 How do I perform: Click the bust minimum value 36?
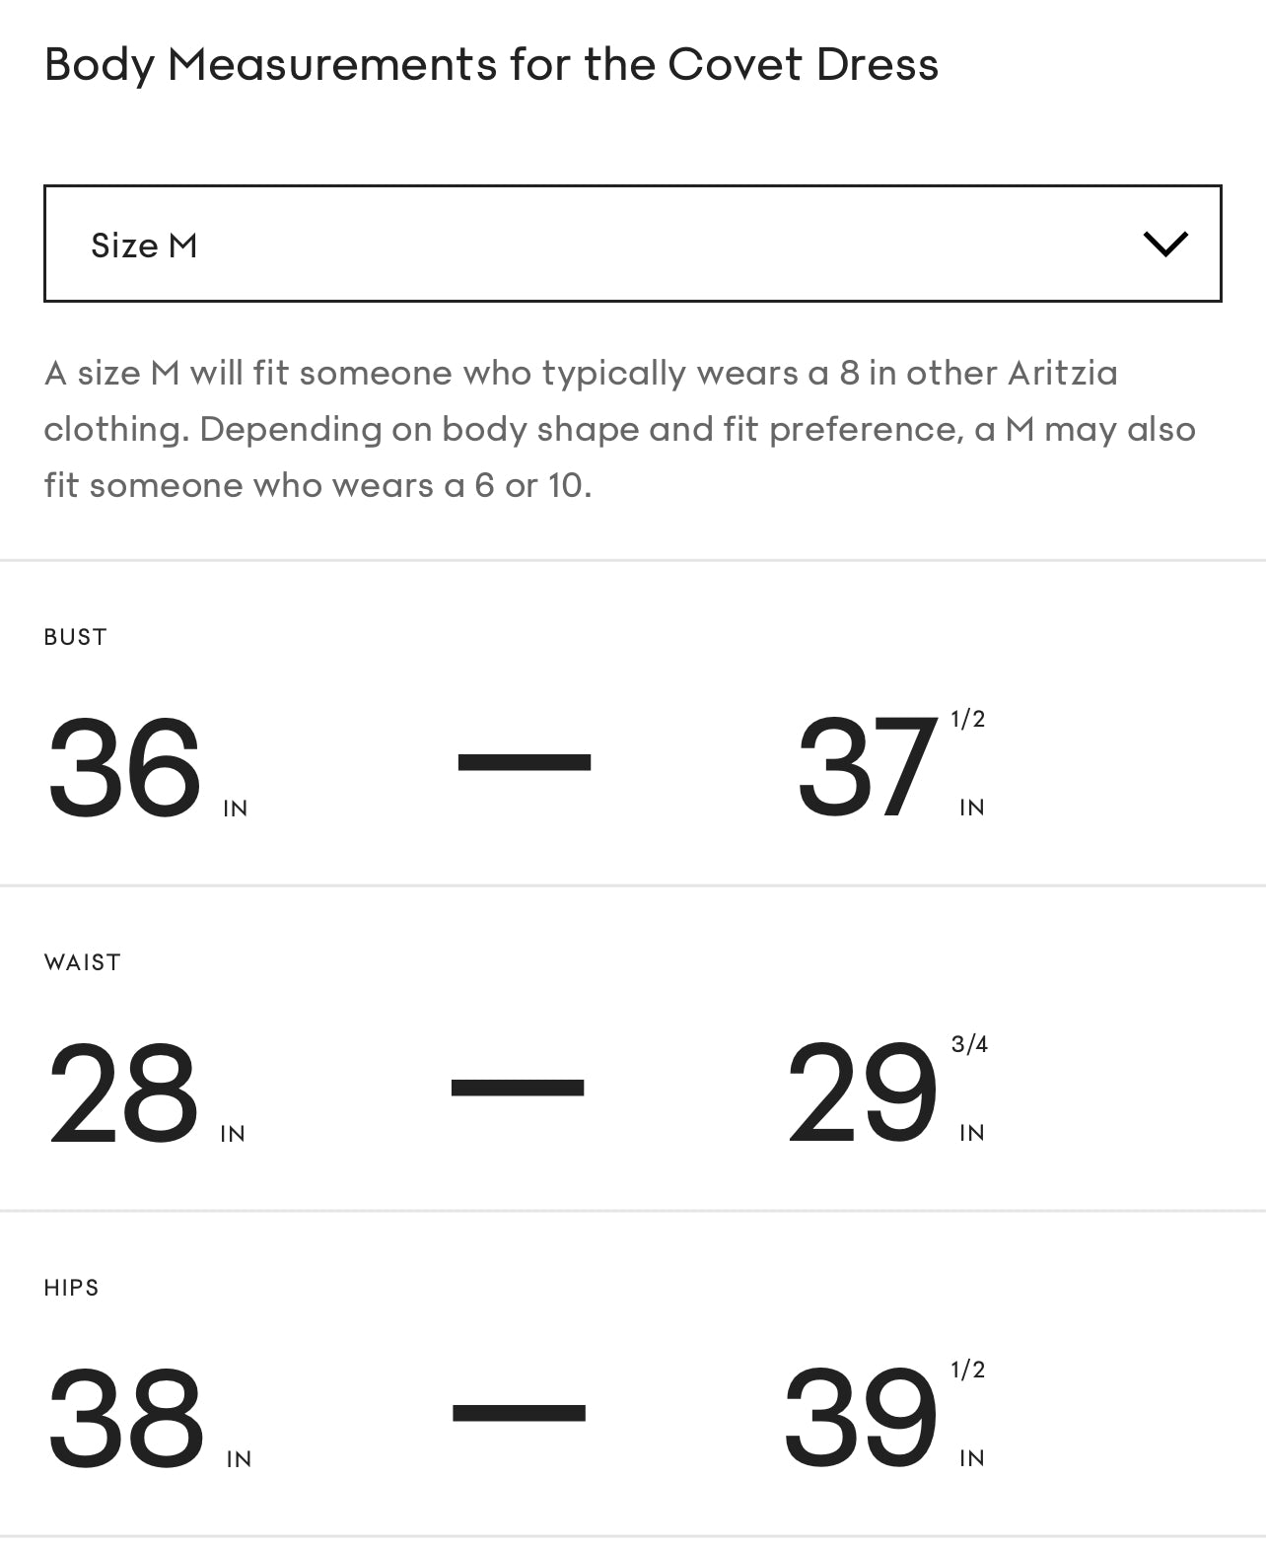point(124,768)
